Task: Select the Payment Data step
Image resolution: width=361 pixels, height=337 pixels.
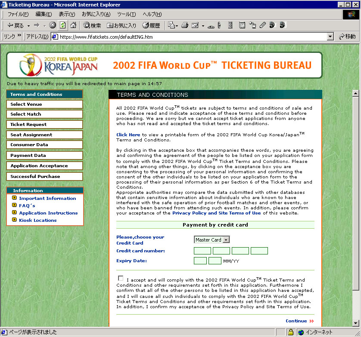Action: click(44, 155)
